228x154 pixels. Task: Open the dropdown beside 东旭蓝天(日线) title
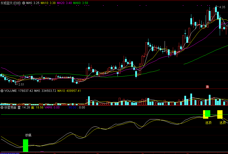click(24, 3)
